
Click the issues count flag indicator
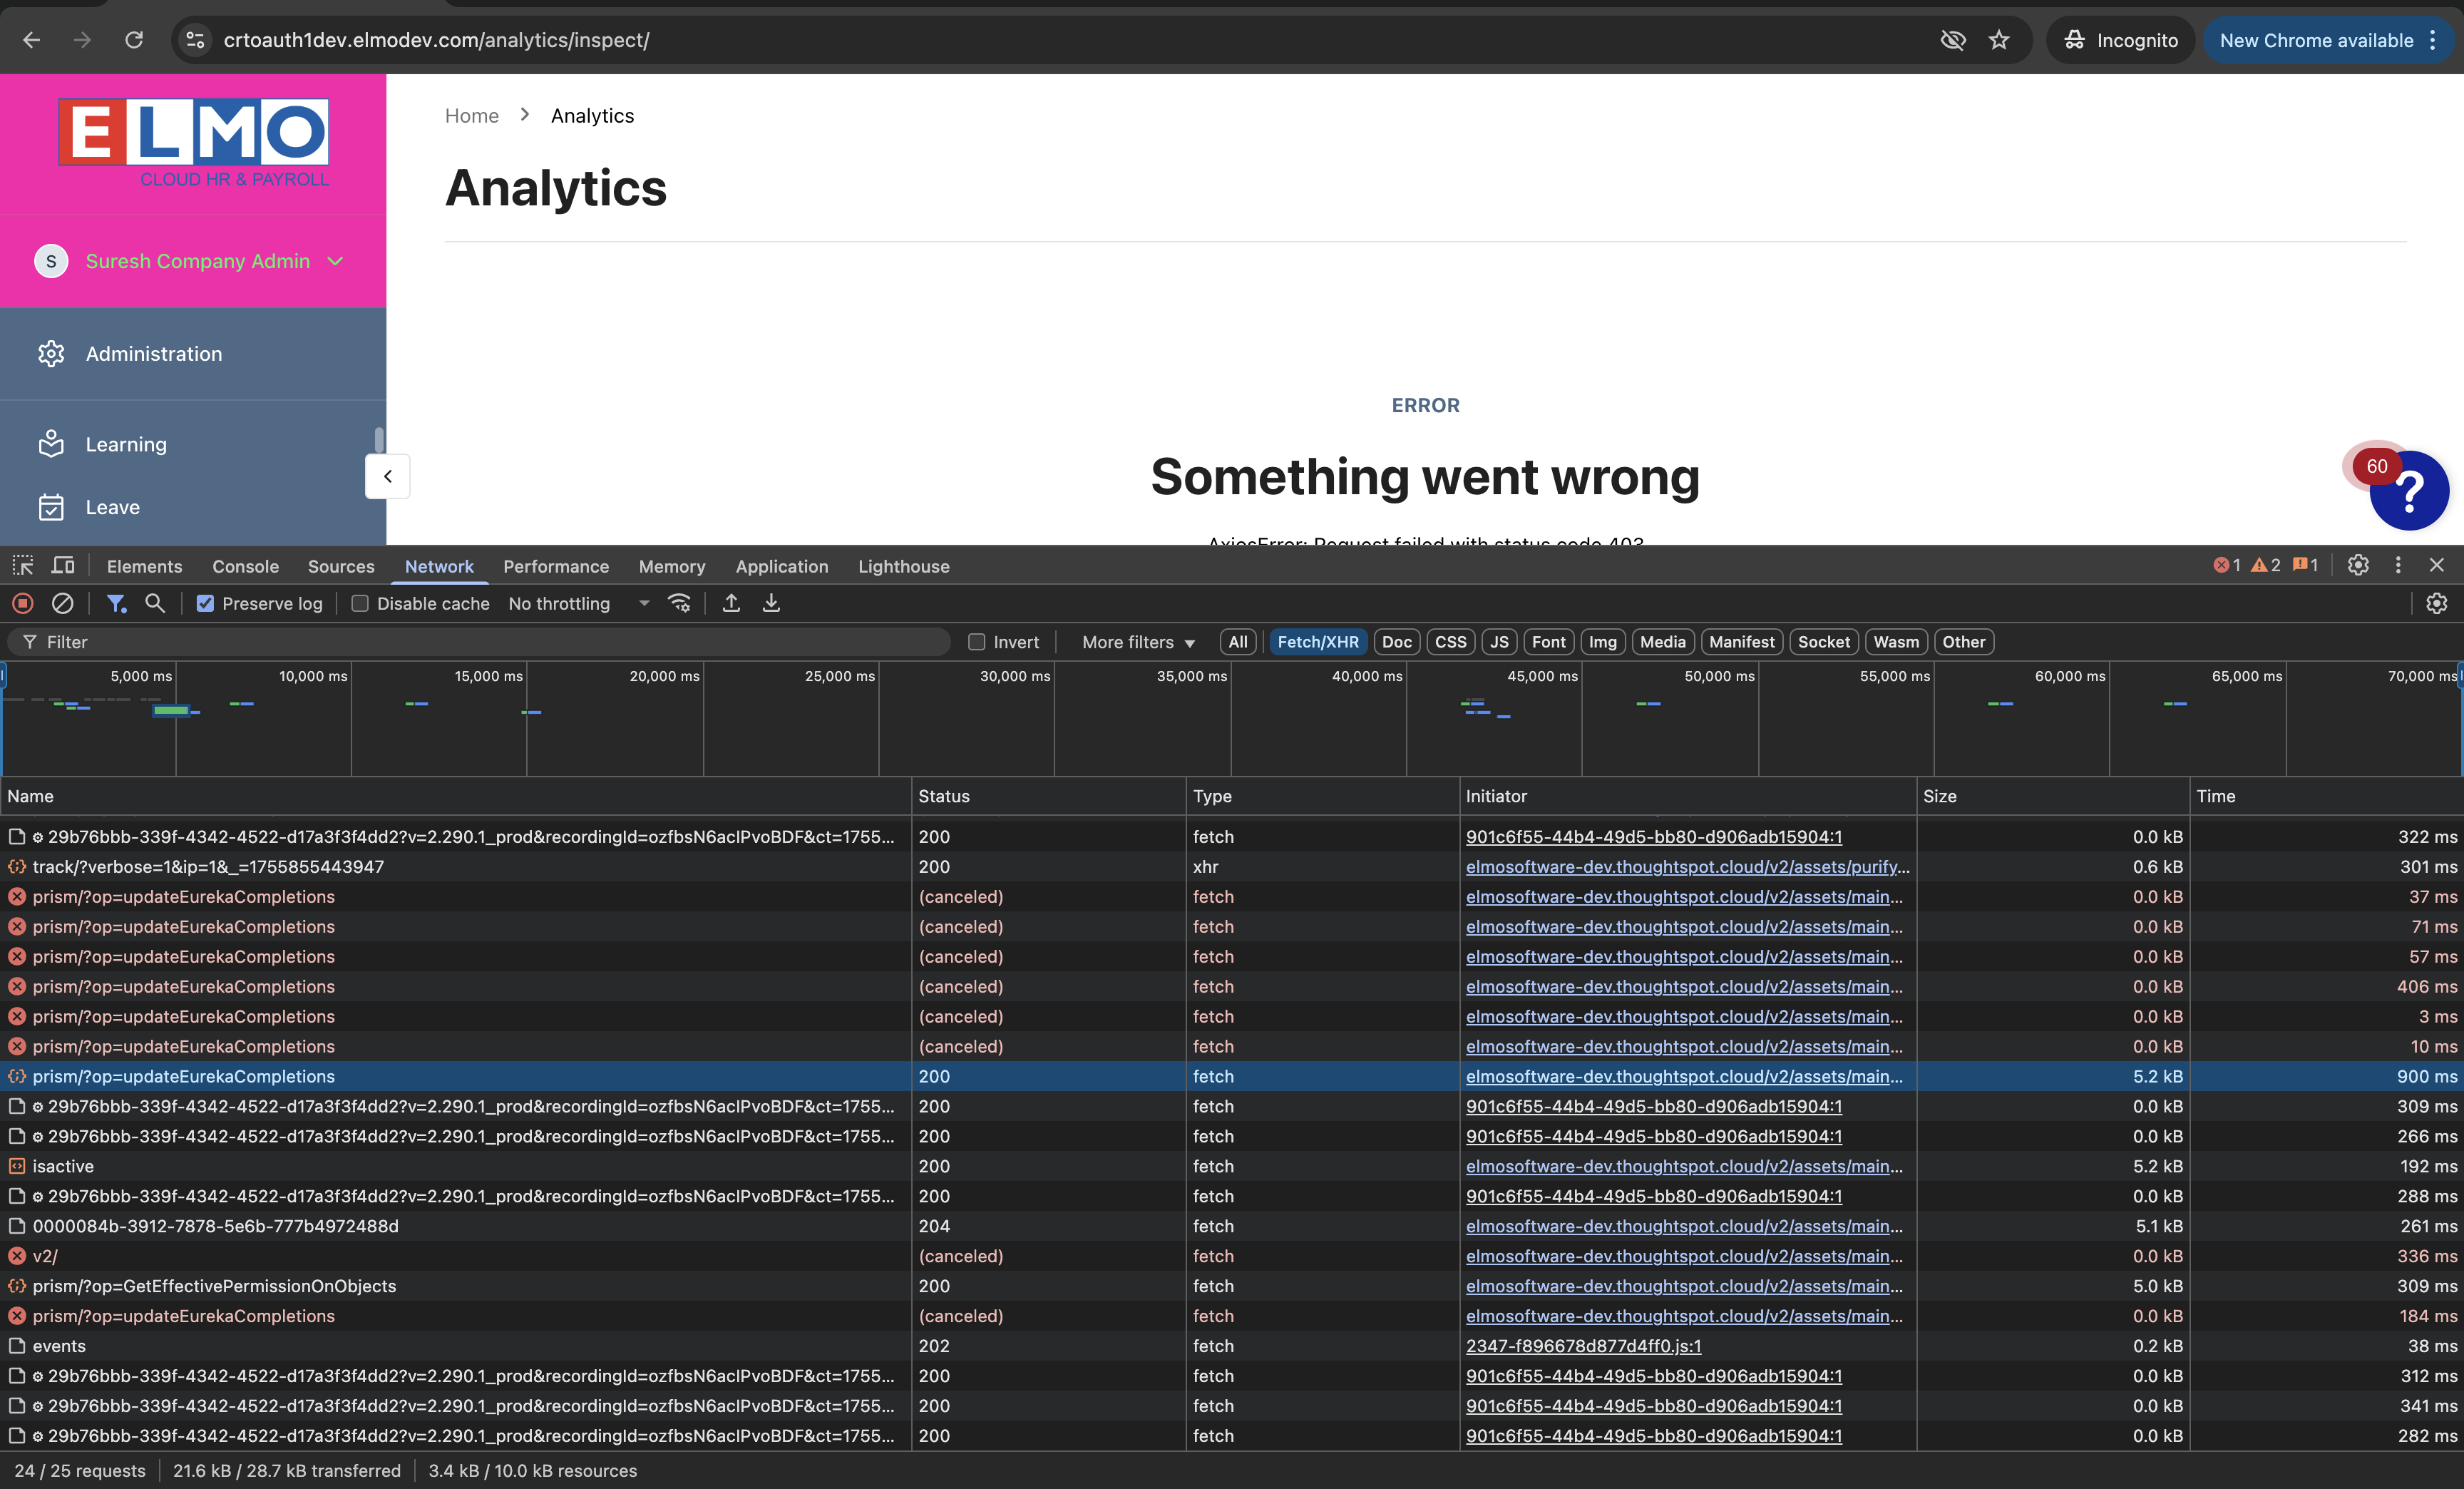(2306, 565)
